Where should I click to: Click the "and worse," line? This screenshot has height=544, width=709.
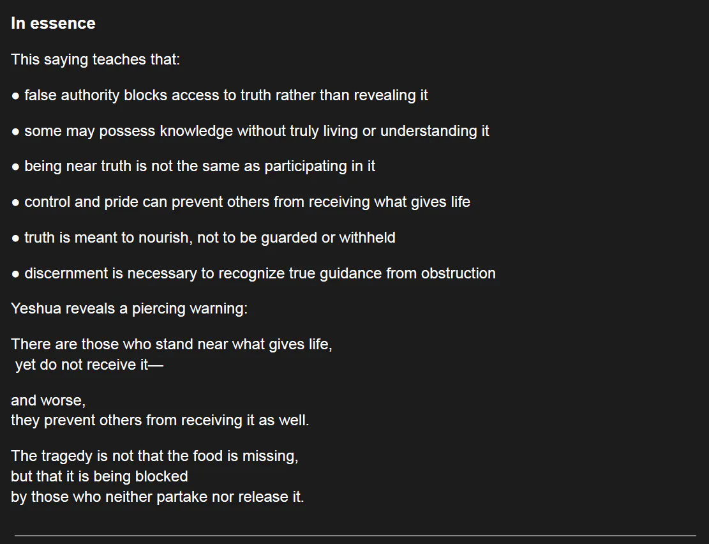48,401
